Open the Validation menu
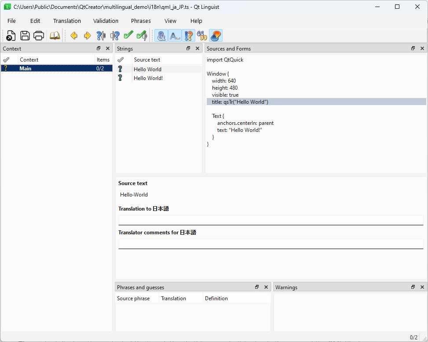 pos(106,21)
